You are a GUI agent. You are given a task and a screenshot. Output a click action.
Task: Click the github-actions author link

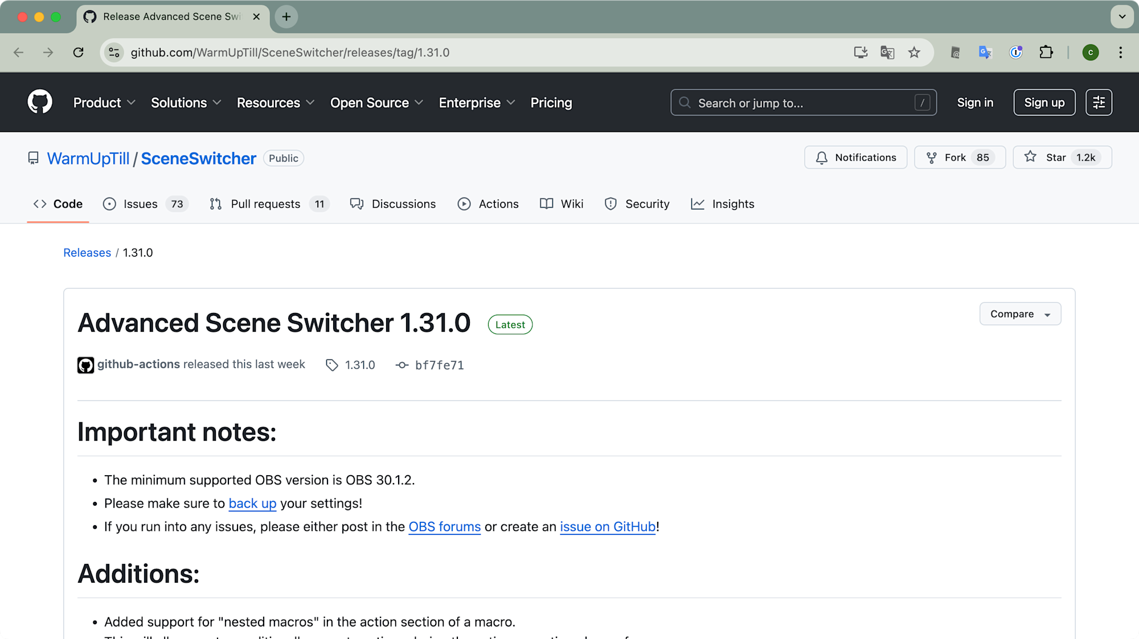point(138,364)
